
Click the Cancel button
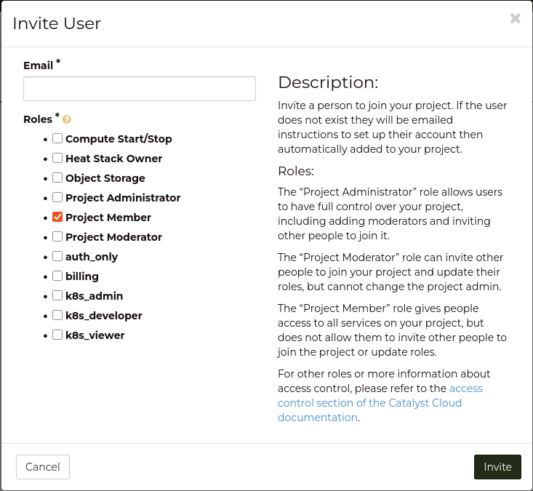point(43,467)
